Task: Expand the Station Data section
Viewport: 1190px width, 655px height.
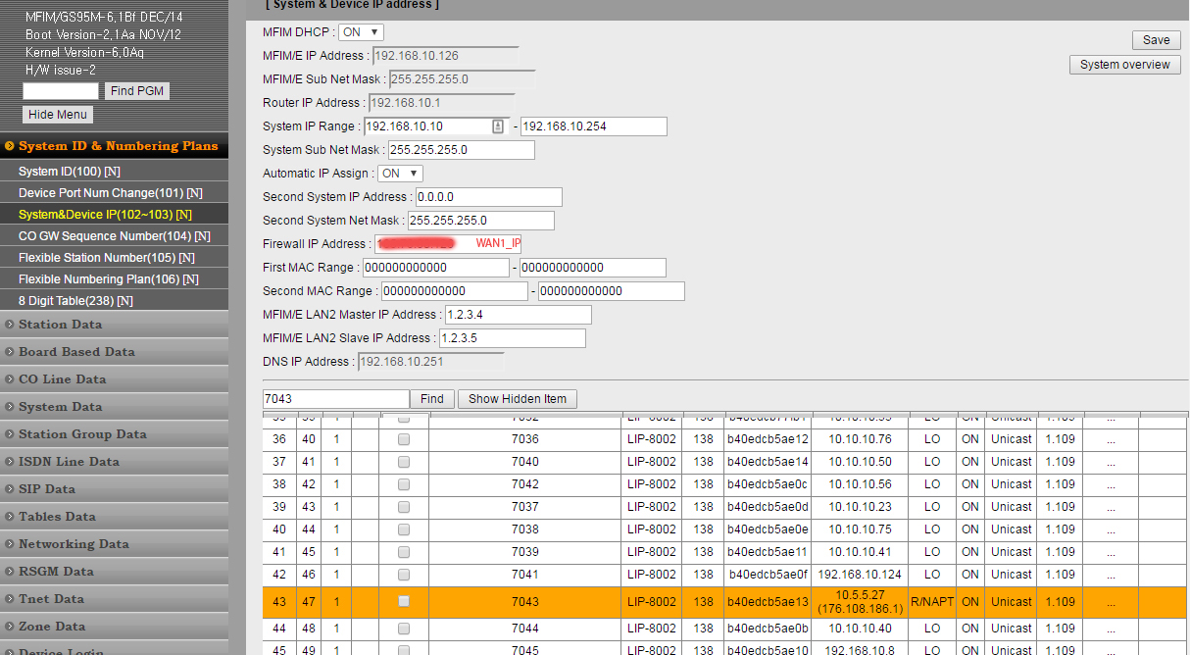Action: [60, 325]
